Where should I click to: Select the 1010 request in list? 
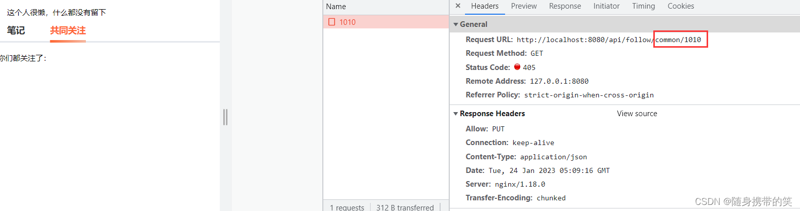point(386,22)
